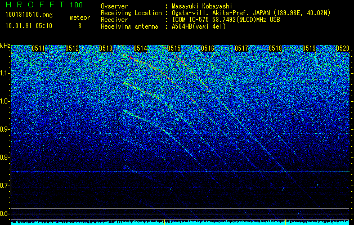Click the double yellow meteor marker near 0514

point(164,222)
